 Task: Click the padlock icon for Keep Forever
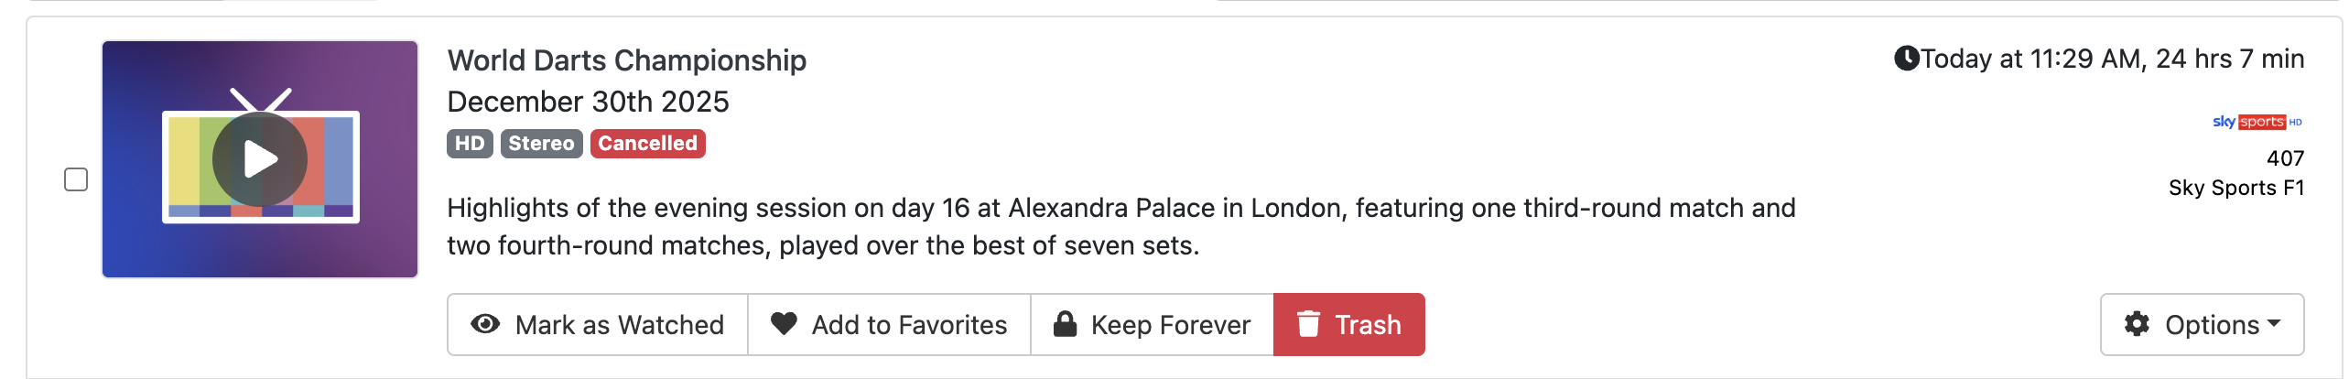click(1065, 324)
